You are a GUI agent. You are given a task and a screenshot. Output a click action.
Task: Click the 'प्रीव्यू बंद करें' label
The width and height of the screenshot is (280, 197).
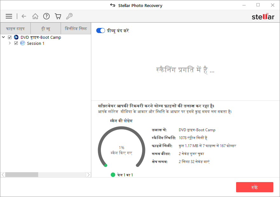tap(118, 31)
